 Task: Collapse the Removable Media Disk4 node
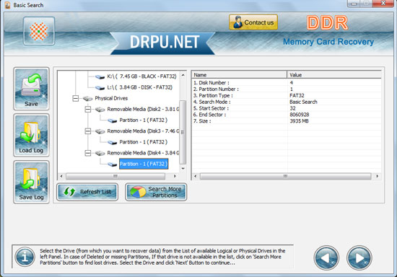point(88,153)
